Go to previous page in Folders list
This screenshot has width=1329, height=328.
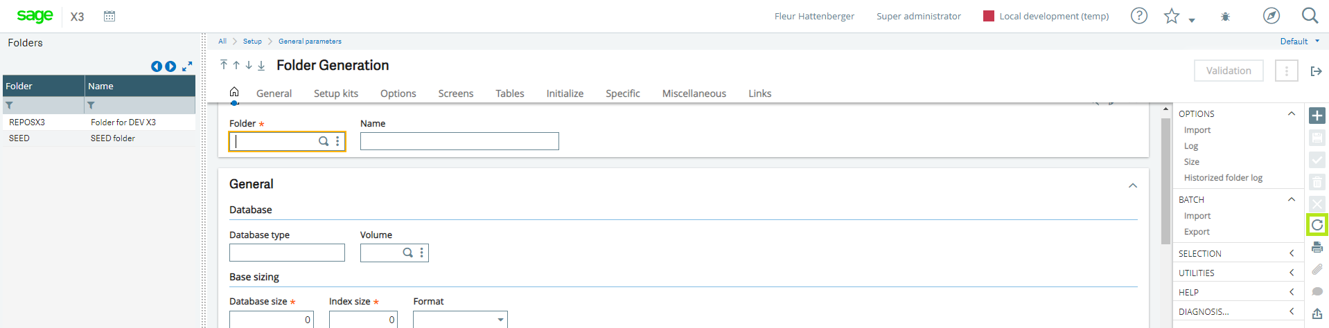tap(157, 66)
